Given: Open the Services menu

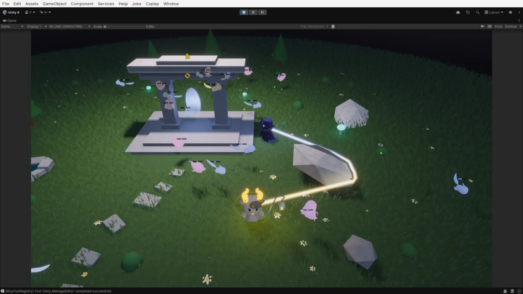Looking at the screenshot, I should (106, 4).
